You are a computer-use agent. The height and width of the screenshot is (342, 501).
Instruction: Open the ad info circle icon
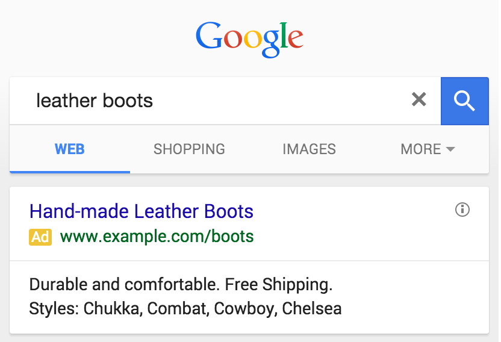coord(462,210)
